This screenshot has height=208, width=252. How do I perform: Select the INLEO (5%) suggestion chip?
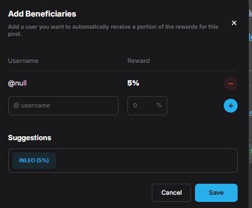[34, 161]
